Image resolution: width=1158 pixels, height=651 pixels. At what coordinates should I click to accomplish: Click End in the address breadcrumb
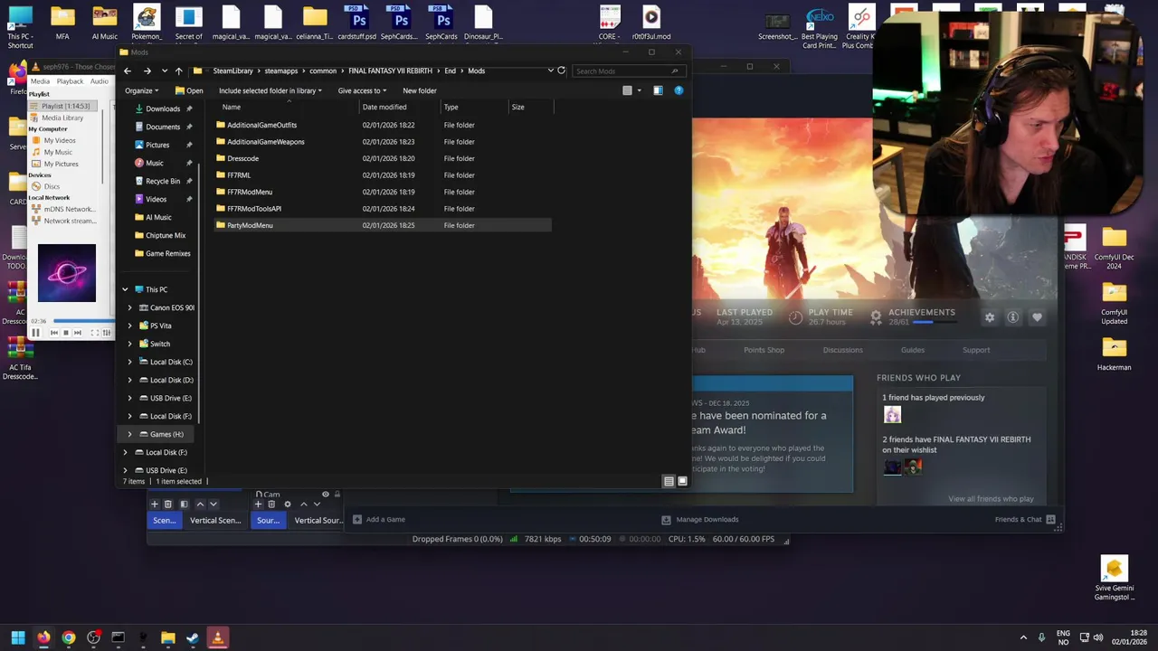[450, 71]
